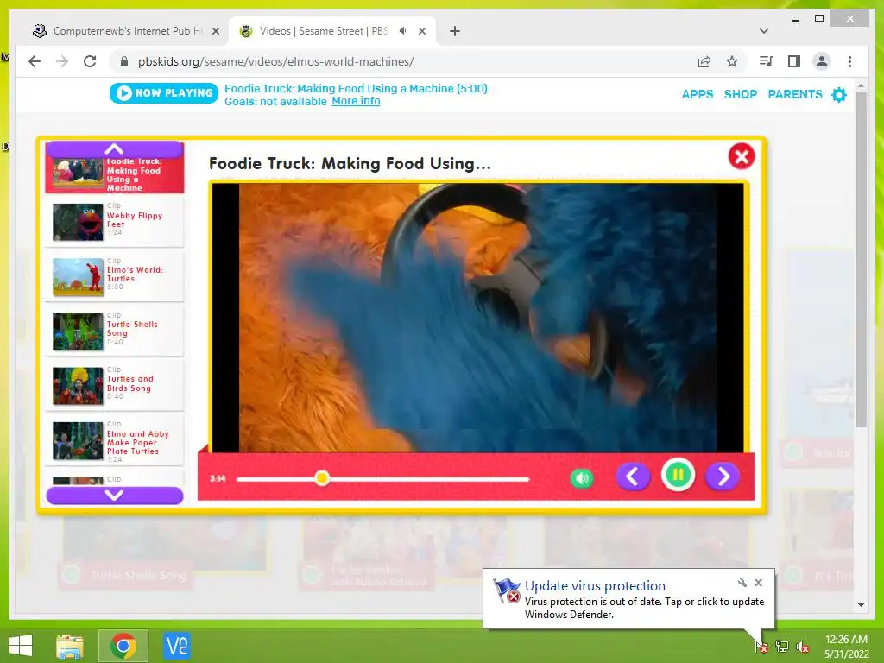Open a new Chrome tab
Viewport: 884px width, 663px height.
455,31
